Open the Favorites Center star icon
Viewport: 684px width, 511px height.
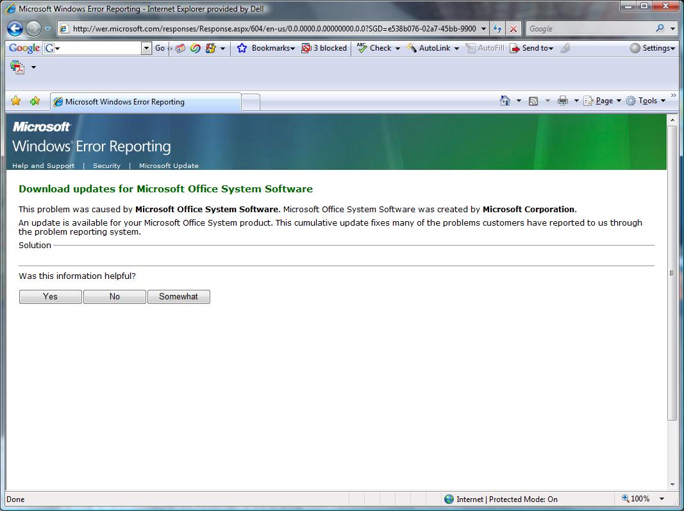[x=16, y=101]
